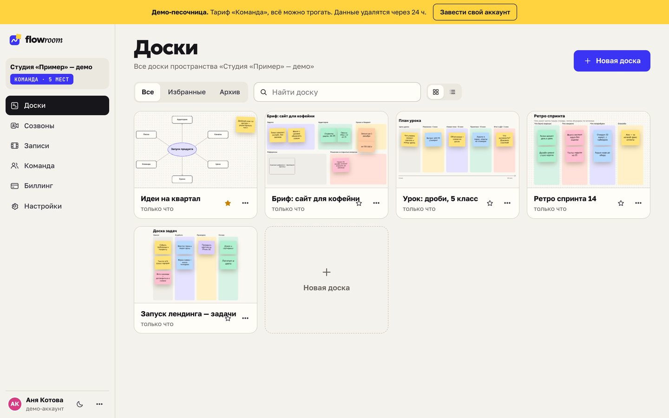Go to Созвоны section

57,126
